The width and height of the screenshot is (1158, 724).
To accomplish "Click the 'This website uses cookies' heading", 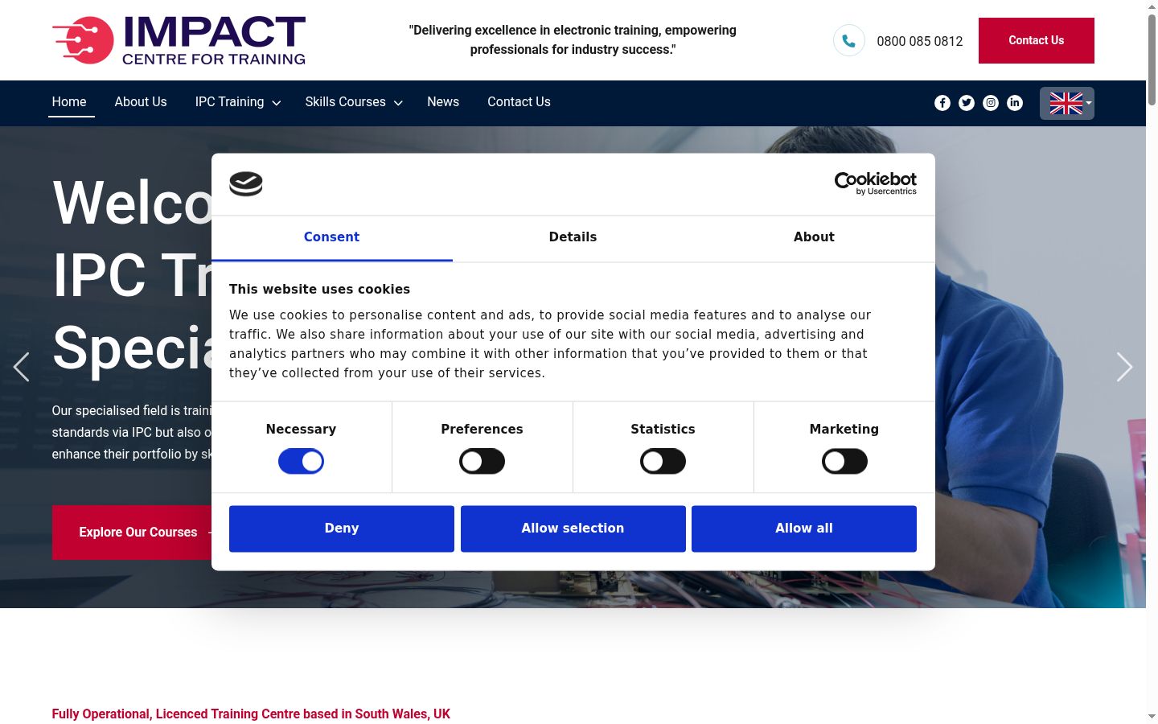I will click(x=319, y=290).
